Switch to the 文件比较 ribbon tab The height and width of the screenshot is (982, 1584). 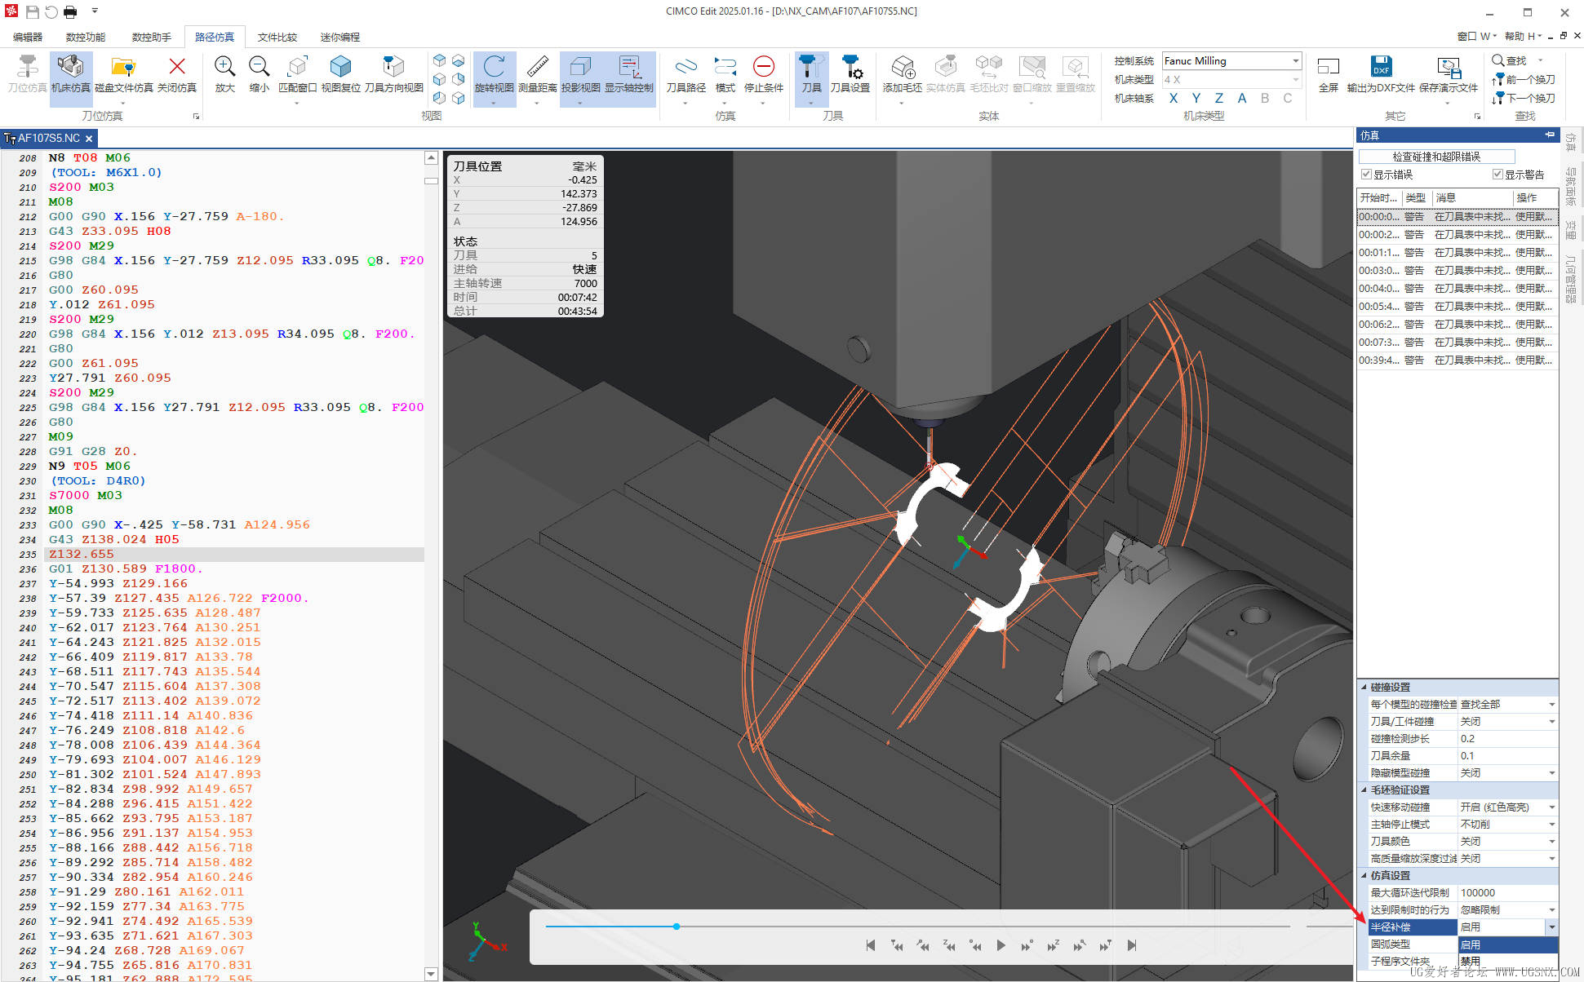(277, 38)
